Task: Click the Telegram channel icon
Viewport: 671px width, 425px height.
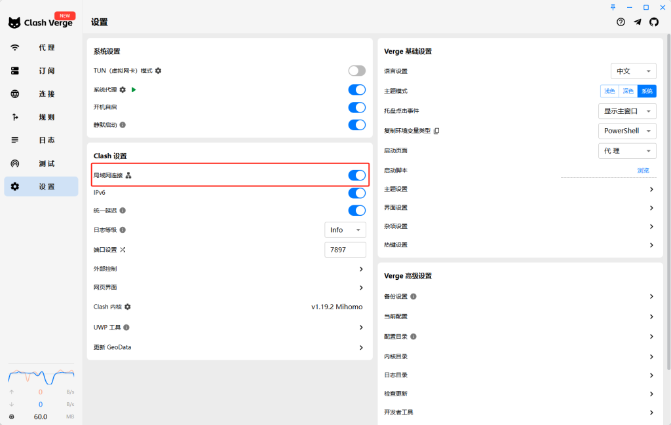Action: (x=637, y=22)
